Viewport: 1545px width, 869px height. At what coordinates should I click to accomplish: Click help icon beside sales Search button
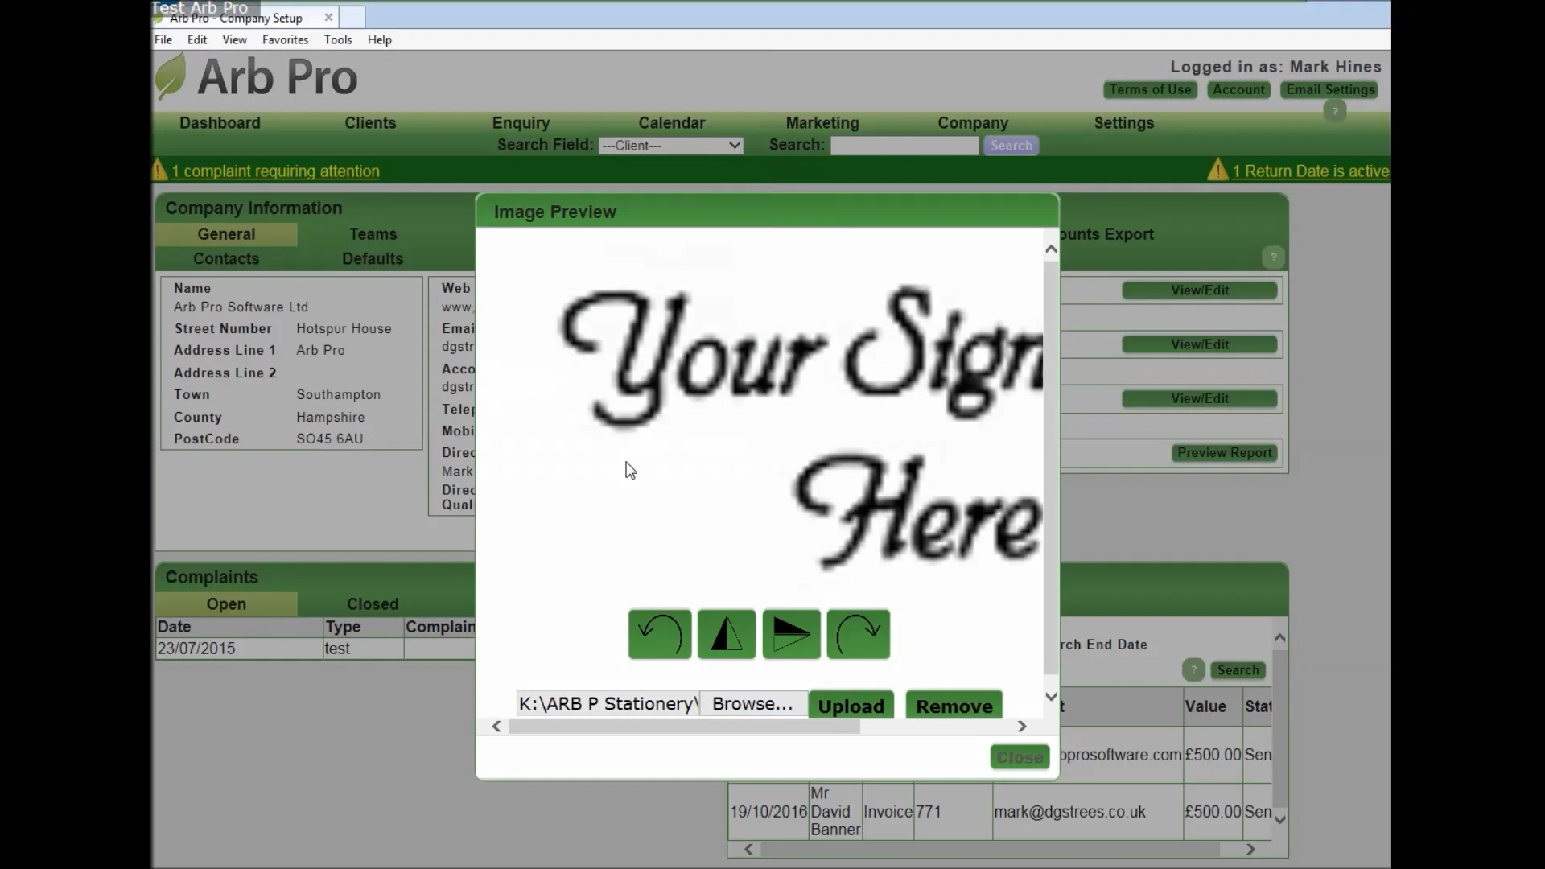(1193, 669)
